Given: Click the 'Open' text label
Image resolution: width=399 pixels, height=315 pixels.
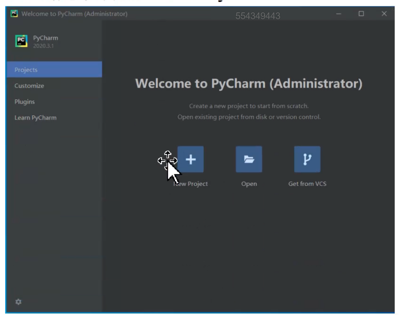Looking at the screenshot, I should pos(249,184).
